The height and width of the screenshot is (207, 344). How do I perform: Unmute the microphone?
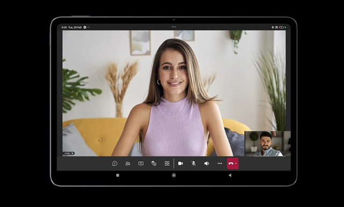point(193,163)
